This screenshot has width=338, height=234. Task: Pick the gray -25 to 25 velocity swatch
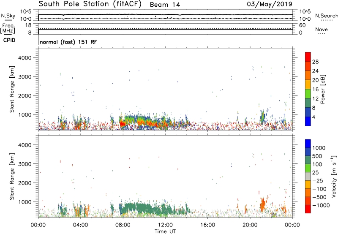coord(308,176)
